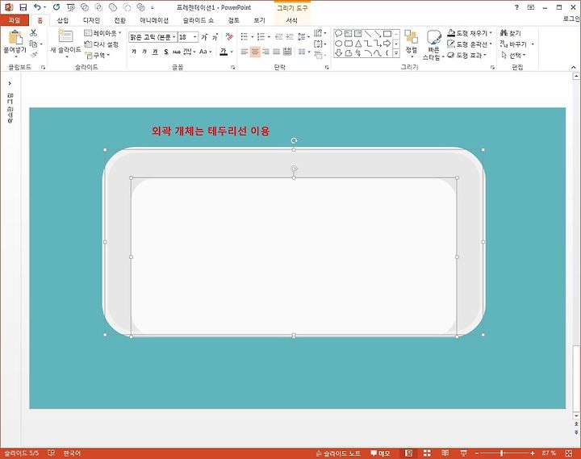
Task: Switch to Slide Sorter view in the status bar
Action: pyautogui.click(x=427, y=453)
